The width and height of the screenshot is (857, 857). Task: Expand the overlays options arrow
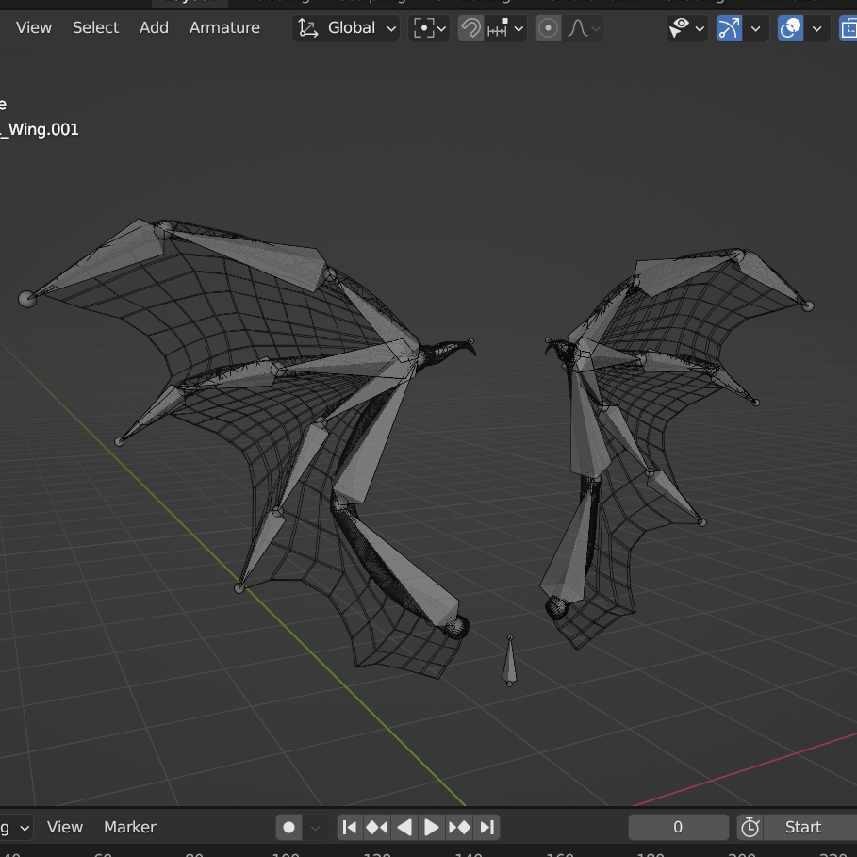point(817,28)
